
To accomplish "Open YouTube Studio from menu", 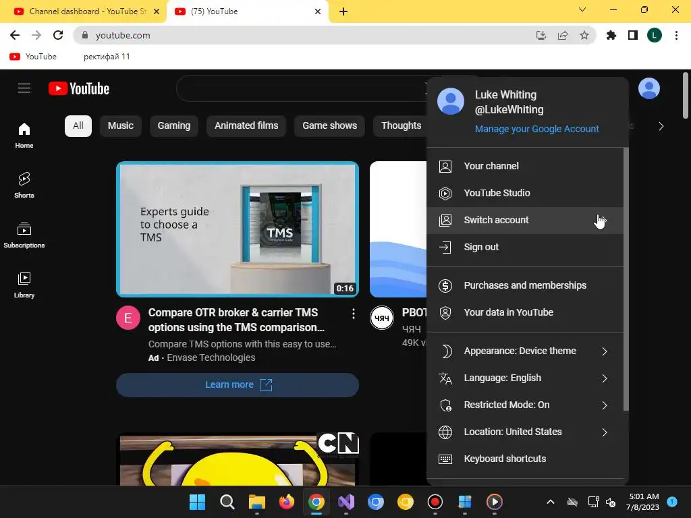I will click(525, 193).
